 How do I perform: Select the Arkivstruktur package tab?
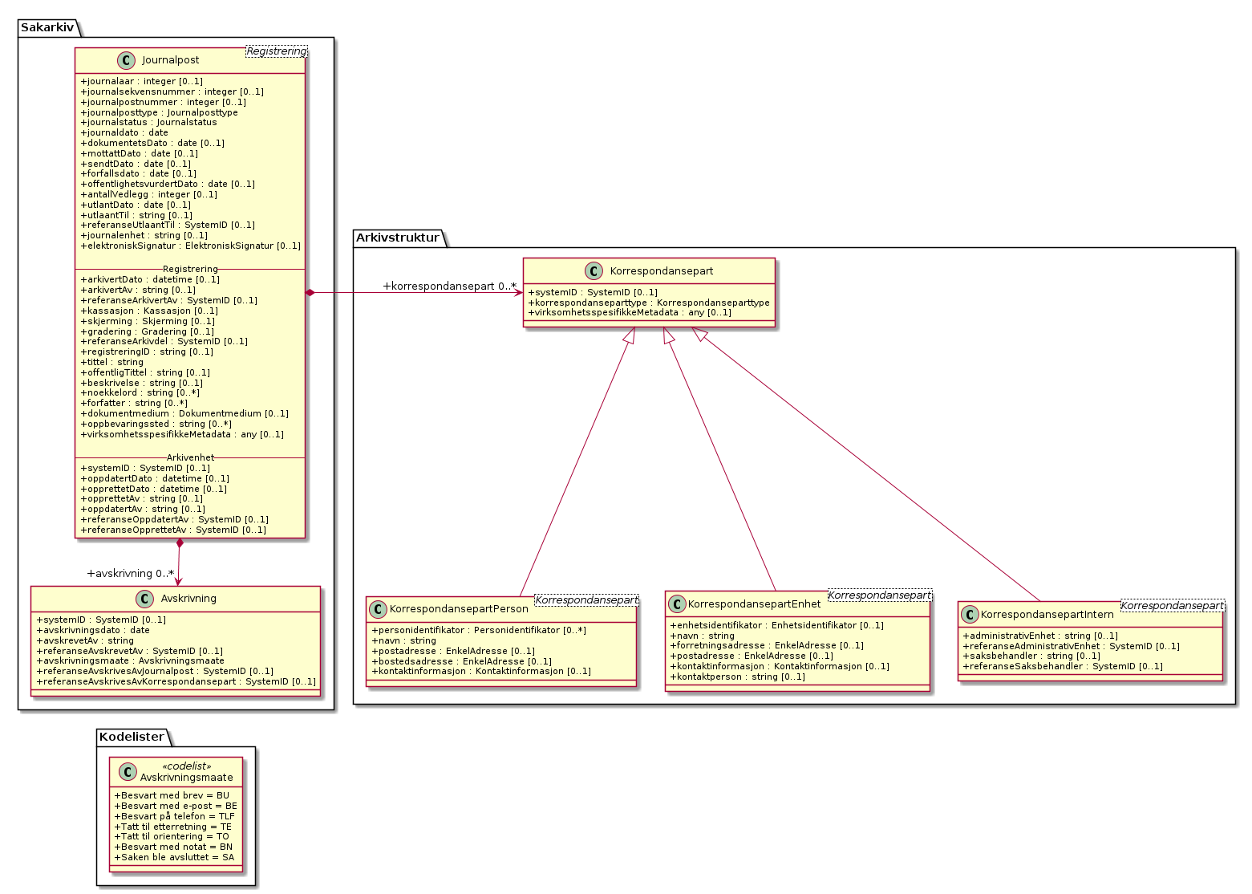pos(398,238)
